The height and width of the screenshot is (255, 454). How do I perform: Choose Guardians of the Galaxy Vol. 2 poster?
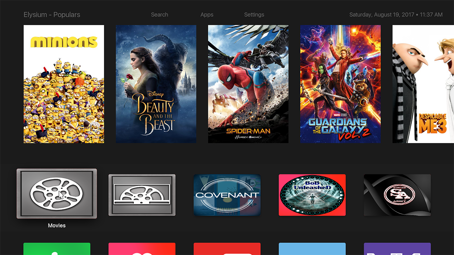(340, 84)
